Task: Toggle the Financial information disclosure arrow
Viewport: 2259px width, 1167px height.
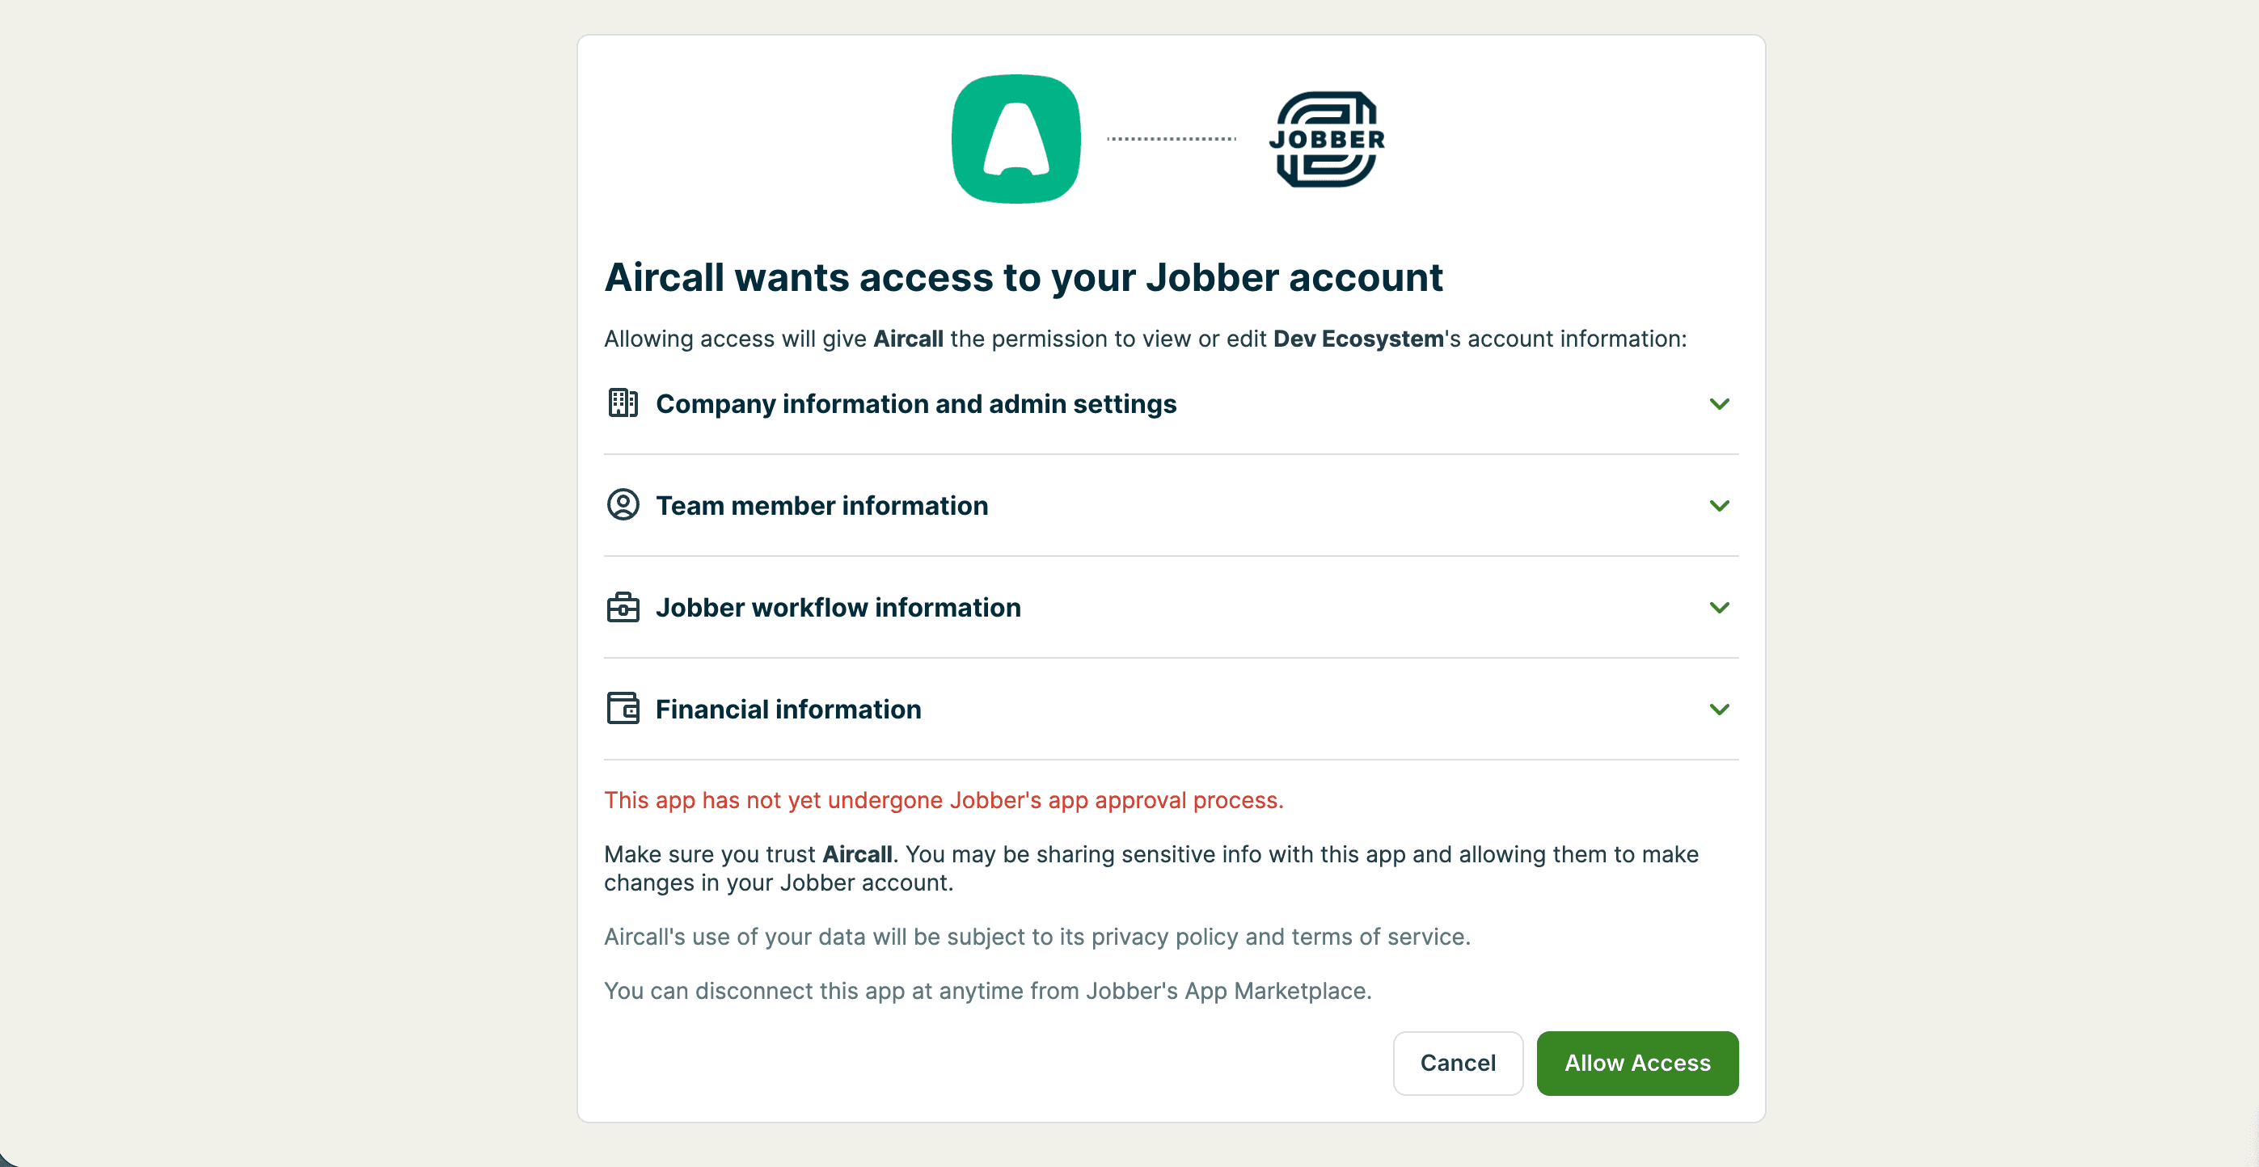Action: [1720, 709]
